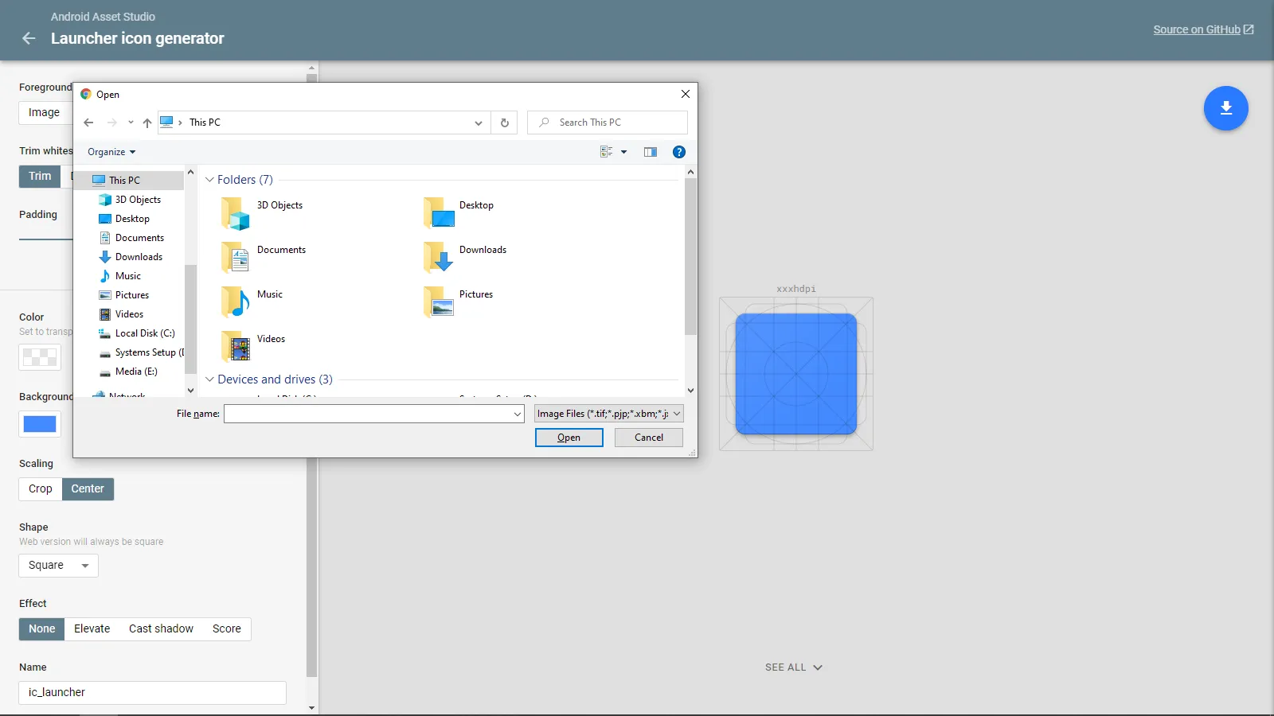
Task: Open the Help question mark icon
Action: pos(678,151)
